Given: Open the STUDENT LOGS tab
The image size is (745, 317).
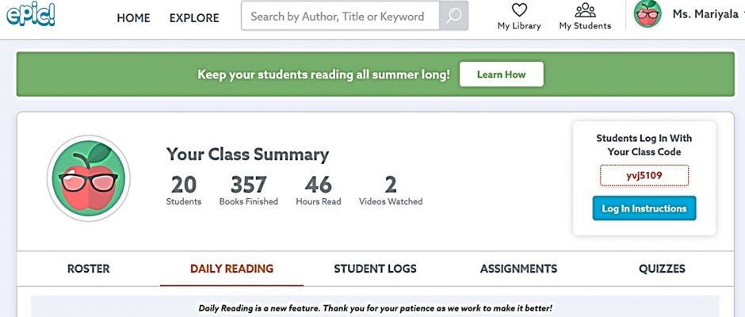Looking at the screenshot, I should tap(375, 269).
